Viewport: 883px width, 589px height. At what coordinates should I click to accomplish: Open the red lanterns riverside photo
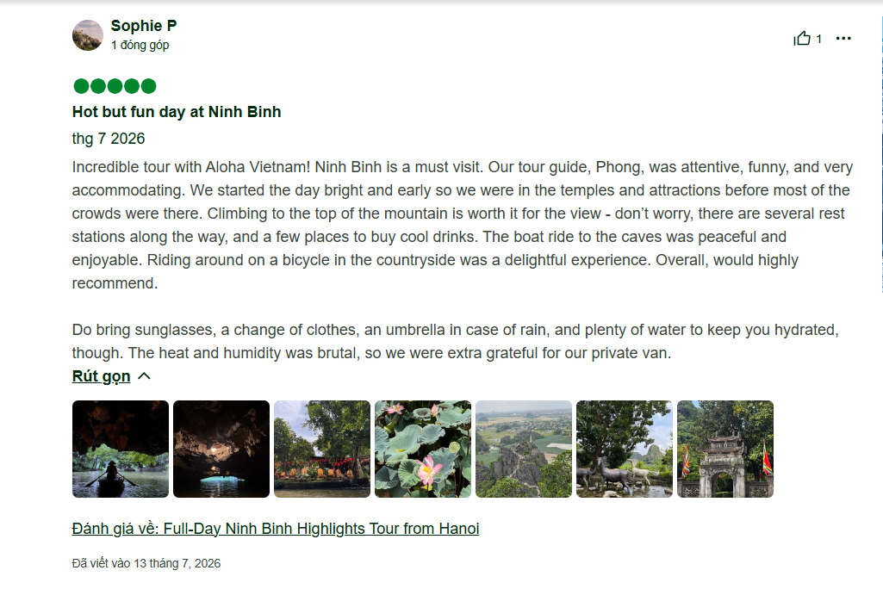click(x=322, y=449)
